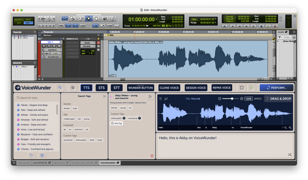308x180 pixels.
Task: Select Amanda - Soft and refined voice
Action: click(x=35, y=120)
